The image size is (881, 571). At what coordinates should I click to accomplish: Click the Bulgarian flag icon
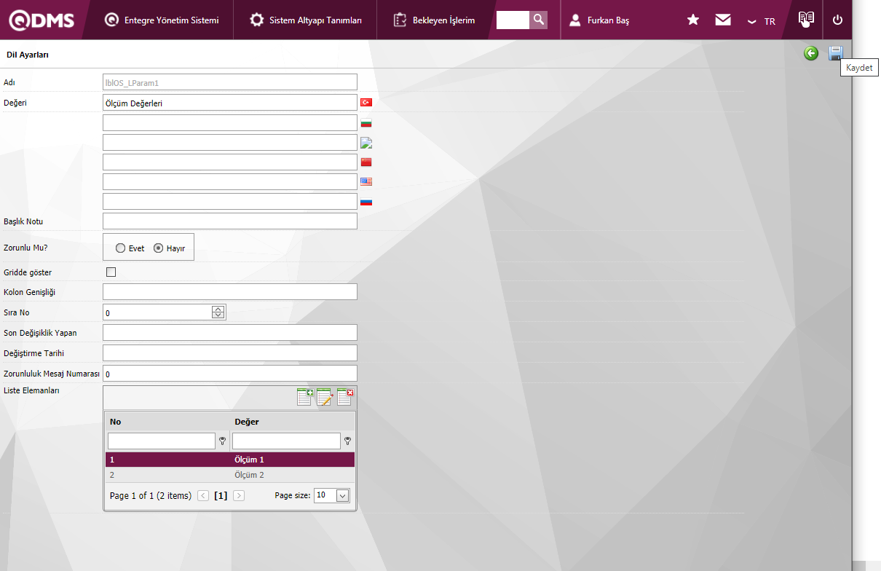[366, 123]
